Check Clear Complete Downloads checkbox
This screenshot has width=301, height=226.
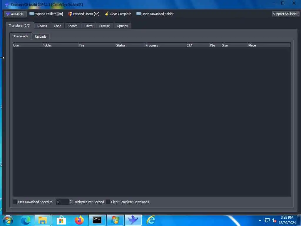coord(108,202)
